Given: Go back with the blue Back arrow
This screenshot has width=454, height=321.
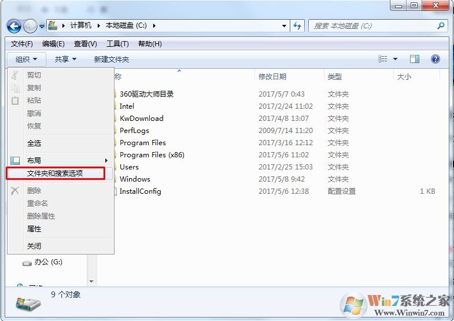Looking at the screenshot, I should [x=14, y=27].
